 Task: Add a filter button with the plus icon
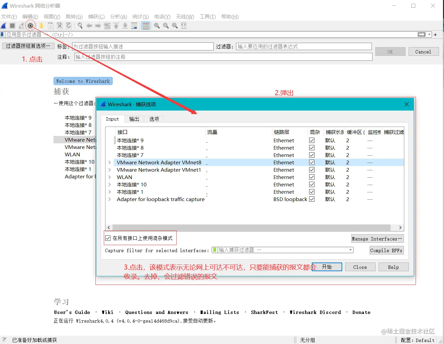(x=435, y=35)
